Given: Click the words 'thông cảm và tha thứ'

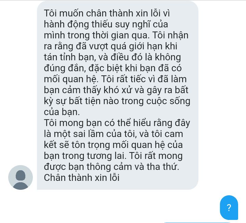Looking at the screenshot, I should (x=133, y=167).
